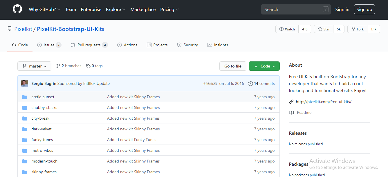This screenshot has height=177, width=388.
Task: Fork this repository
Action: [357, 29]
